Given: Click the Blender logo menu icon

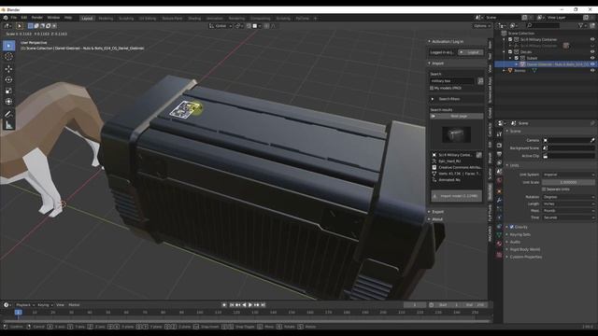Looking at the screenshot, I should click(6, 18).
